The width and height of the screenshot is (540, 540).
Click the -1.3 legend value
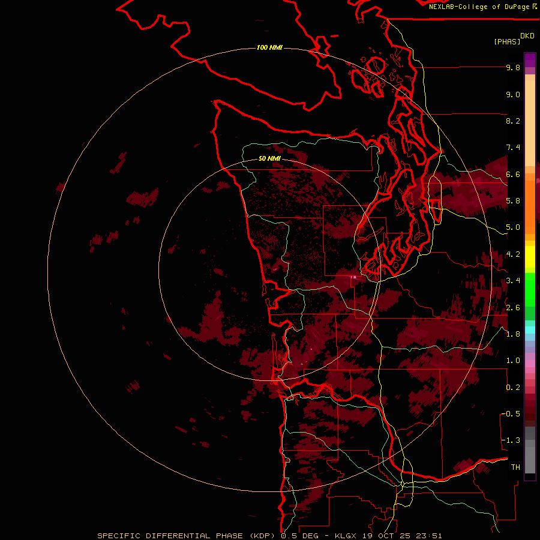[x=511, y=440]
